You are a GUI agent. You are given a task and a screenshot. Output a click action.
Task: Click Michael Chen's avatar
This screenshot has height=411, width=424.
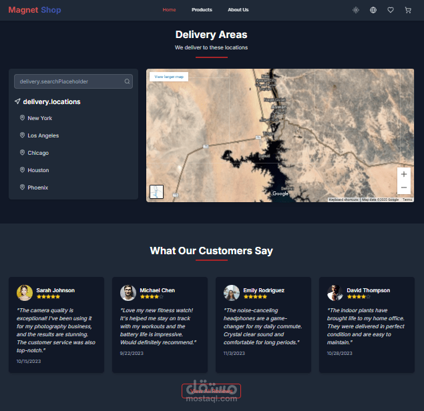128,293
